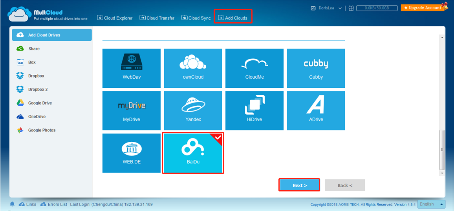Choose the WebDav cloud tile
The image size is (454, 211).
tap(132, 68)
